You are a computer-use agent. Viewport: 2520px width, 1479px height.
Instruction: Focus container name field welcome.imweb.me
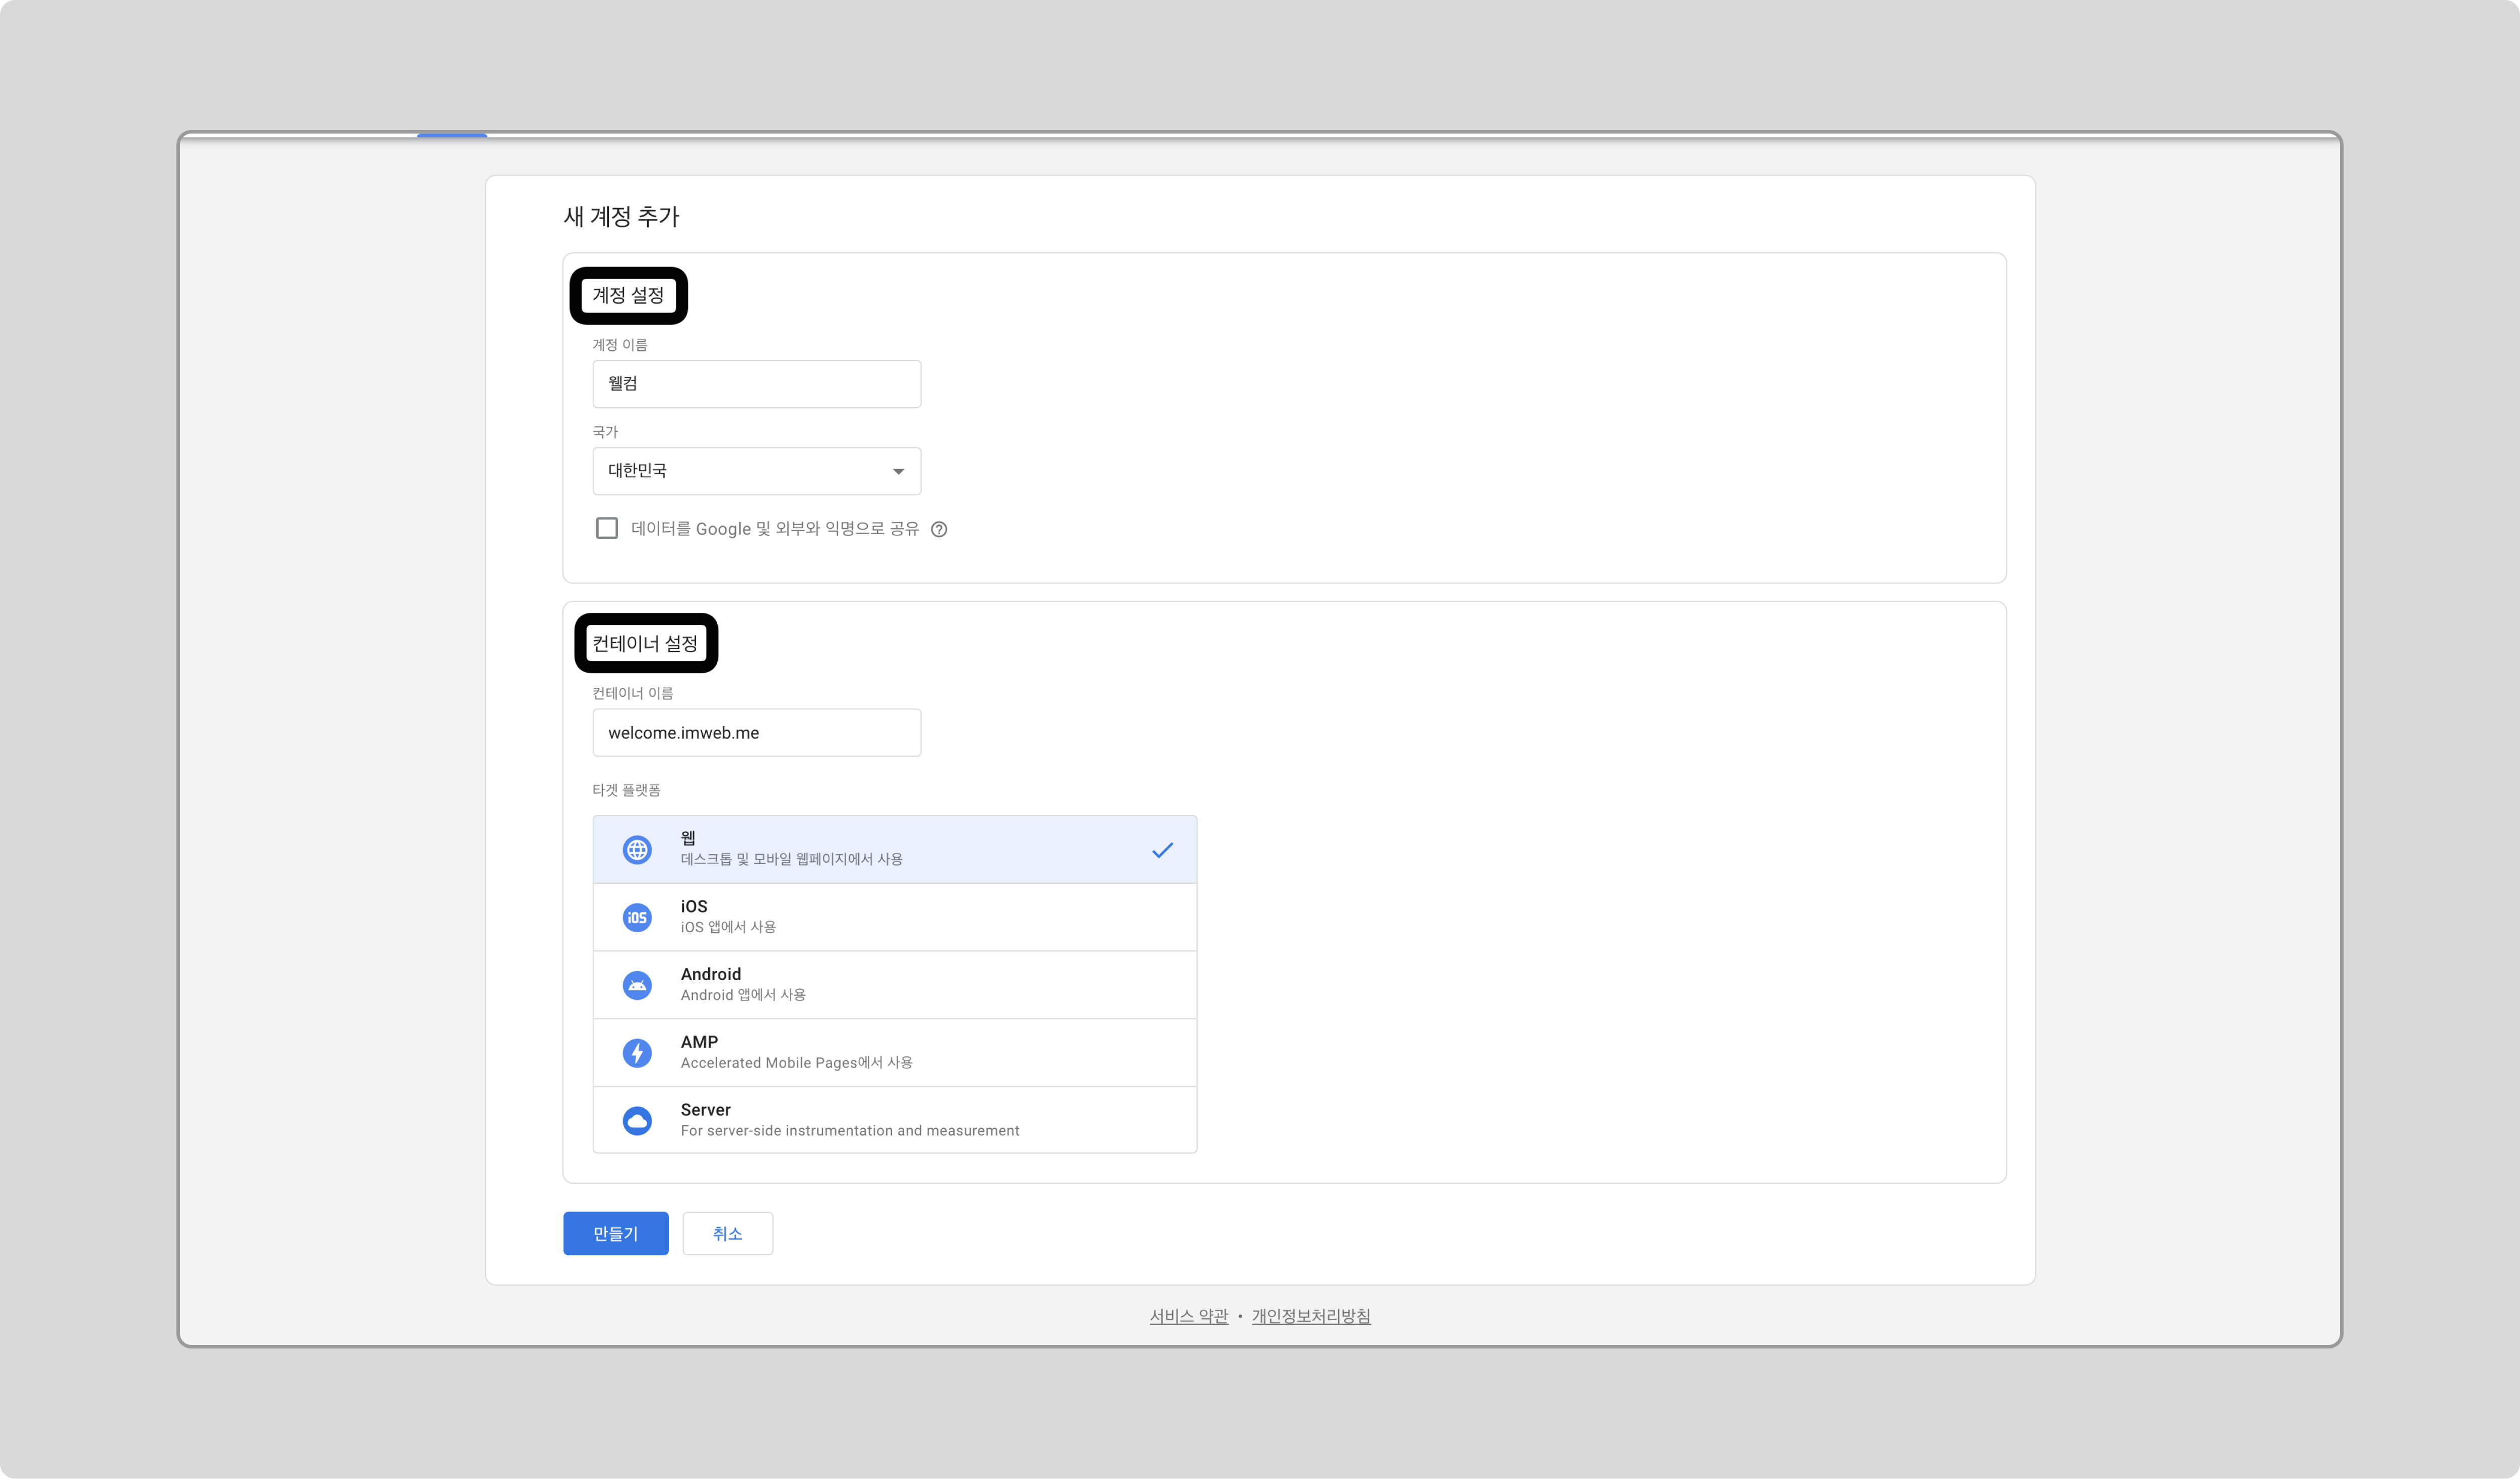click(757, 733)
